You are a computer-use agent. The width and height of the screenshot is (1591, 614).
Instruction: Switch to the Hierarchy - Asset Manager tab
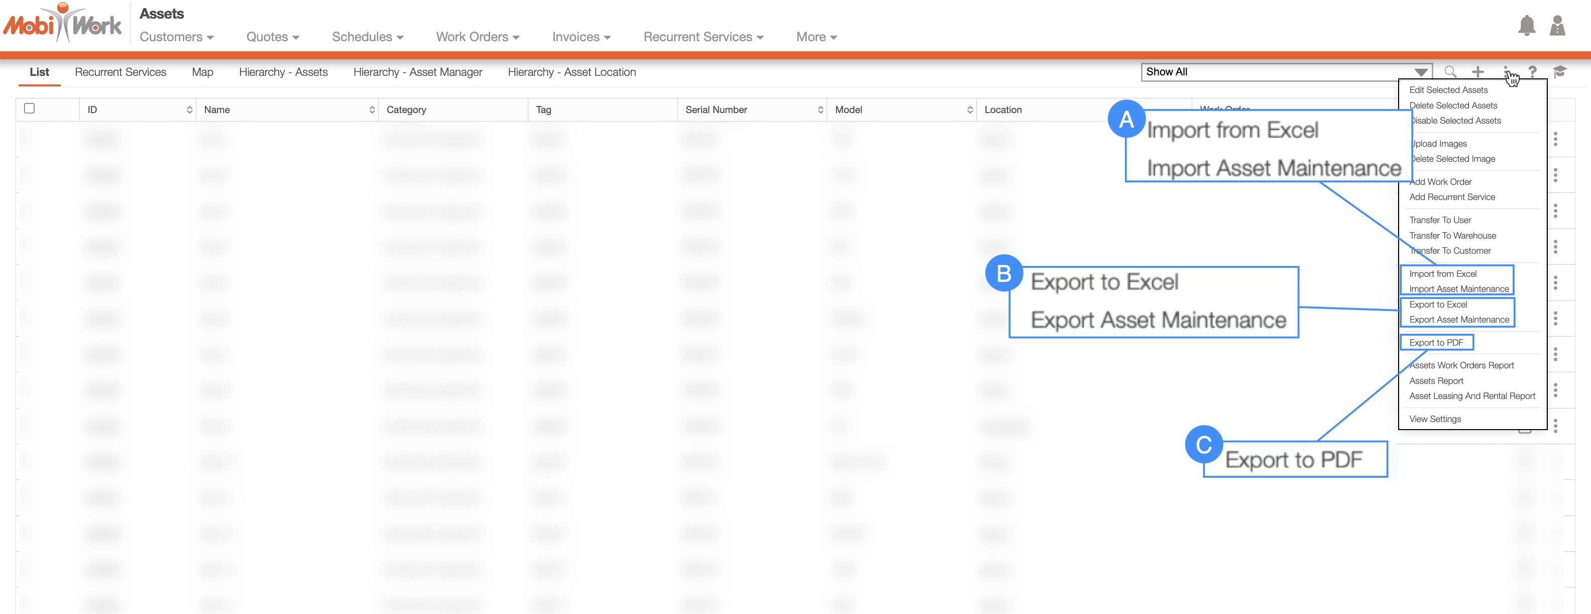pyautogui.click(x=417, y=72)
